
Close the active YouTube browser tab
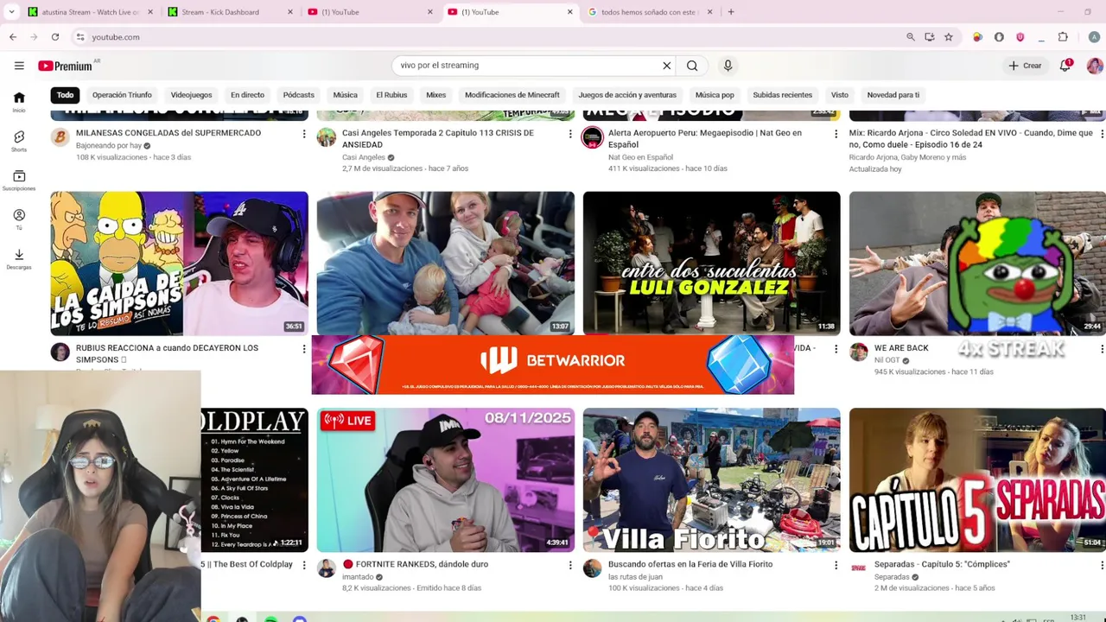[569, 12]
